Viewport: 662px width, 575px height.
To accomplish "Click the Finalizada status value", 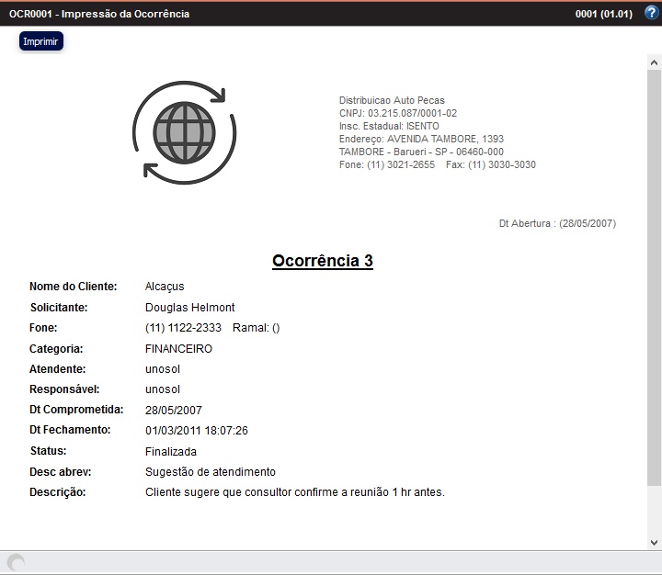I will tap(171, 452).
